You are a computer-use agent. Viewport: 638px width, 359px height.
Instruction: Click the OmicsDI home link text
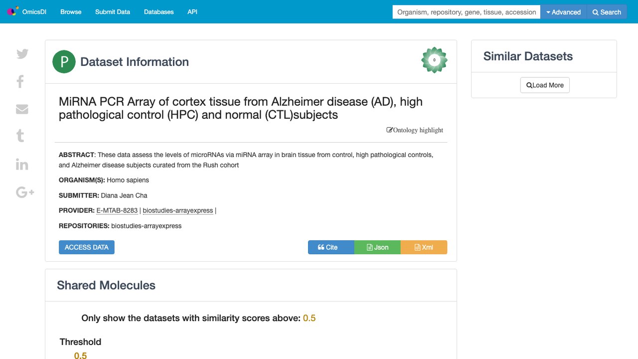tap(34, 12)
